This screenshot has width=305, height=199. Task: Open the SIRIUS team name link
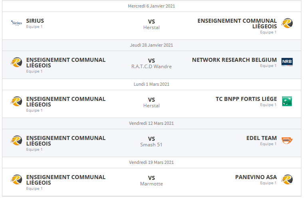click(35, 21)
